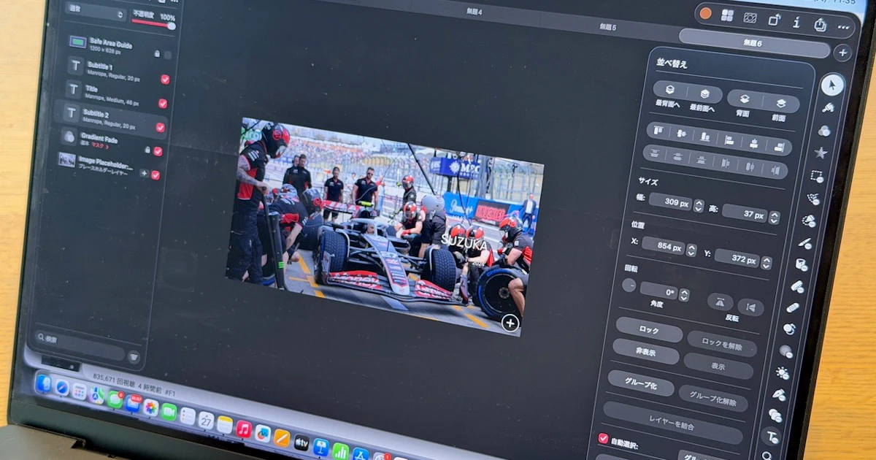Toggle visibility of Subtitle 1 layer

[x=165, y=79]
